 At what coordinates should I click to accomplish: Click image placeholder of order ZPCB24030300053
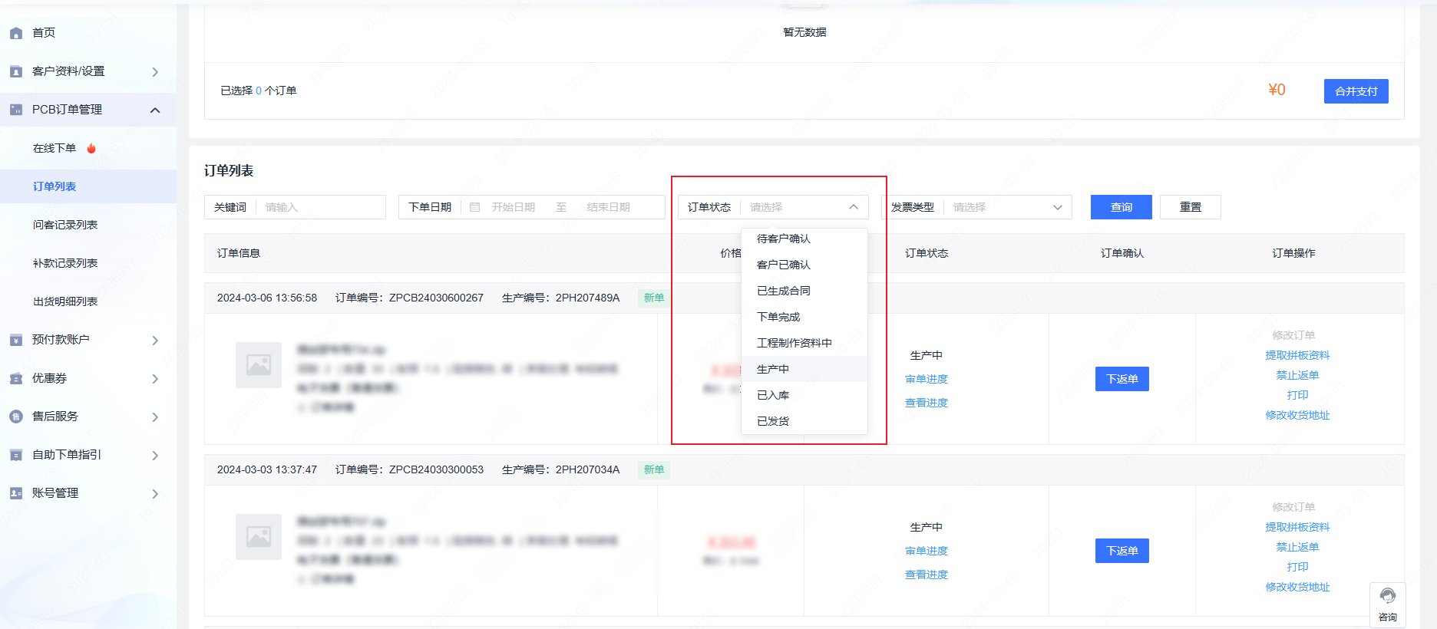pos(259,537)
